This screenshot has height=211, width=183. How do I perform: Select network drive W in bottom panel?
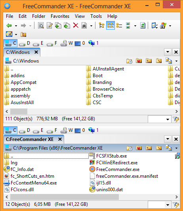(x=67, y=130)
